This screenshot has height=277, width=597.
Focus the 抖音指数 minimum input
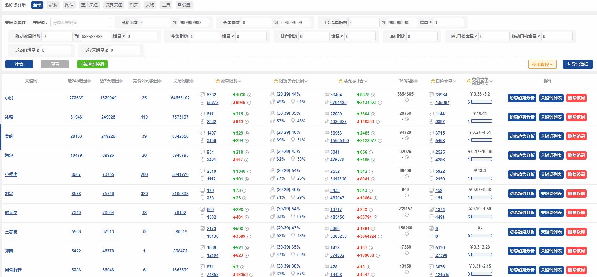point(314,36)
